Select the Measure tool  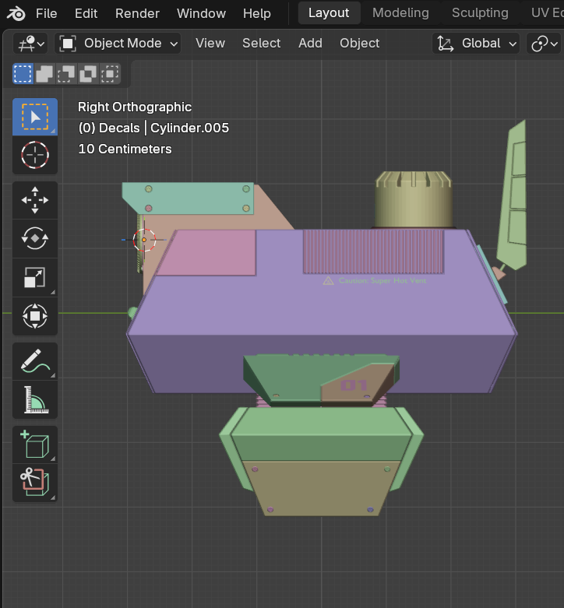click(x=35, y=399)
